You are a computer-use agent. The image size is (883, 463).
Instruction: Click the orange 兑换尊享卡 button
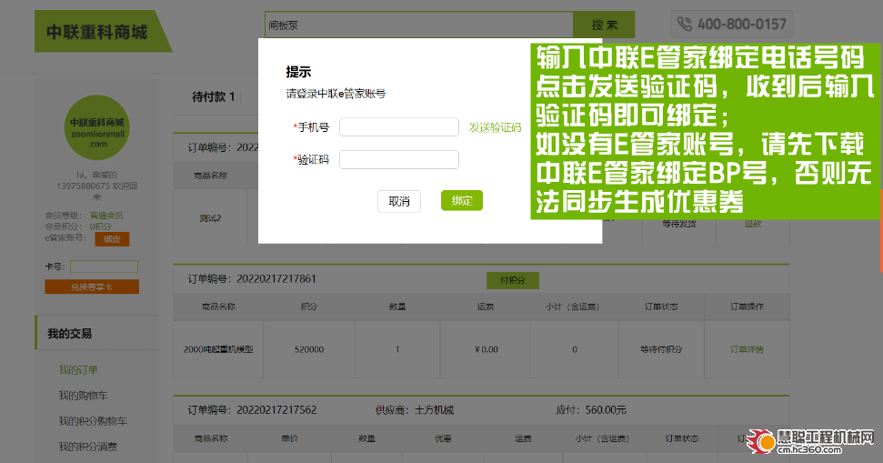pos(92,287)
